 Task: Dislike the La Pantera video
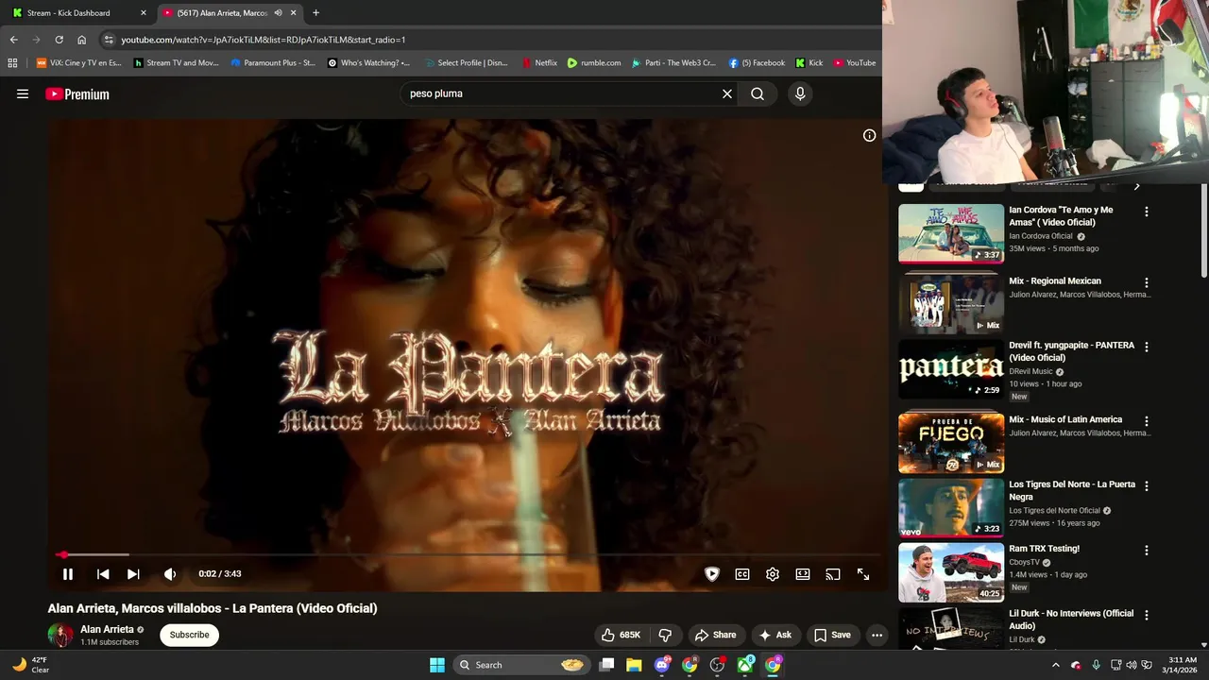[665, 635]
